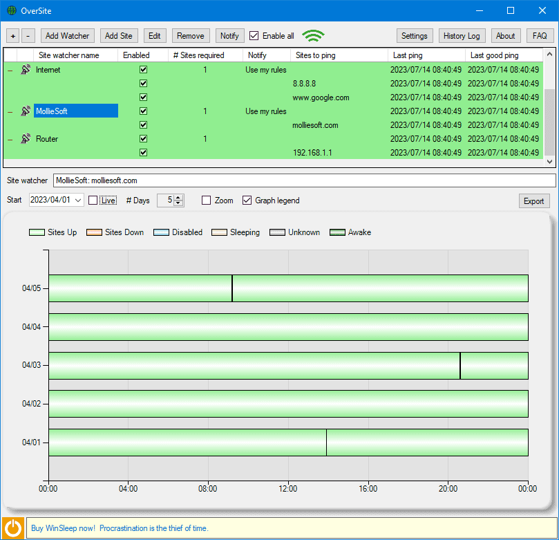Enable the Zoom checkbox
The width and height of the screenshot is (559, 540).
206,200
